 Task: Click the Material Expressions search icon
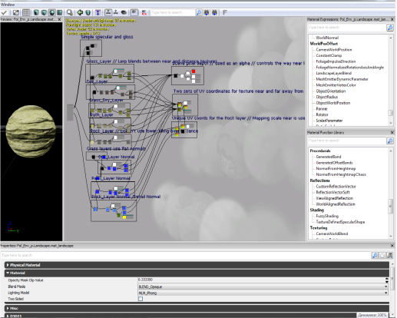tap(390, 28)
